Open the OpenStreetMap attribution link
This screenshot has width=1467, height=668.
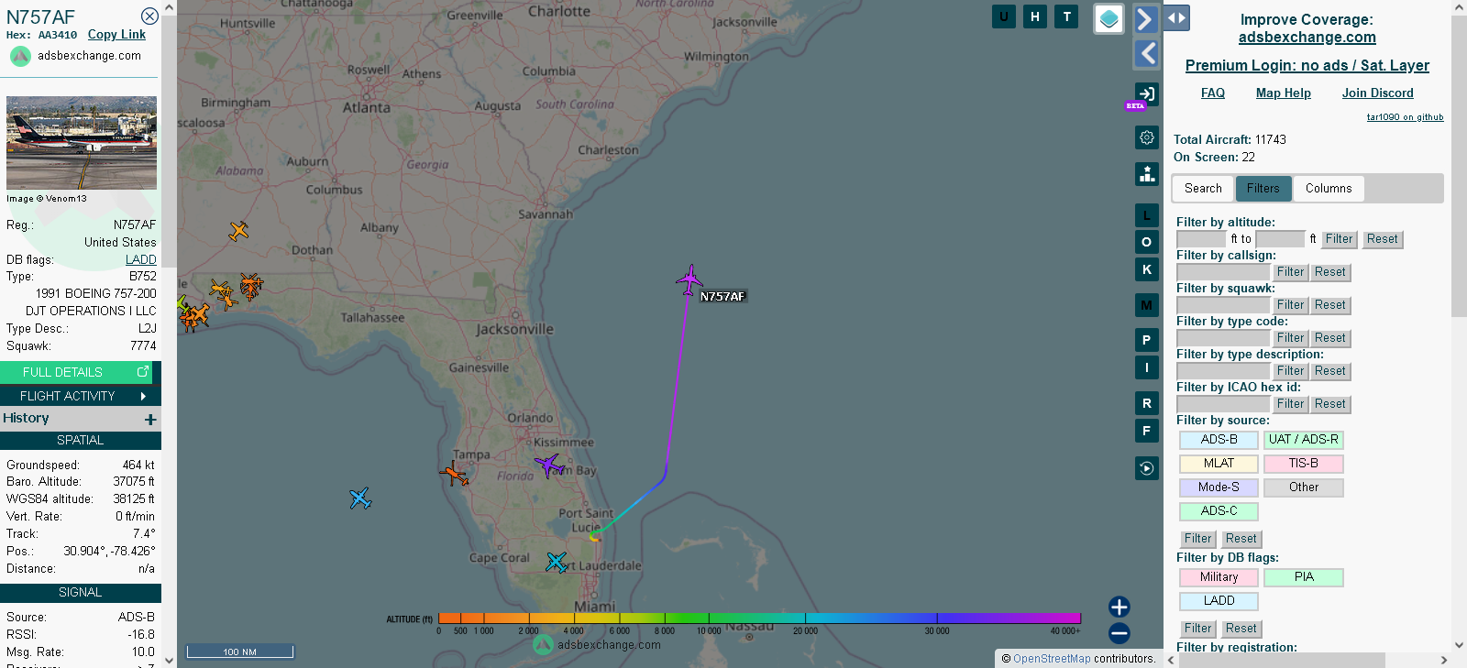pyautogui.click(x=1052, y=659)
